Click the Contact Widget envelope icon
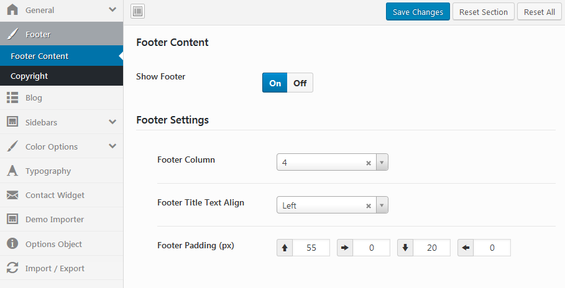The height and width of the screenshot is (288, 565). (x=12, y=195)
